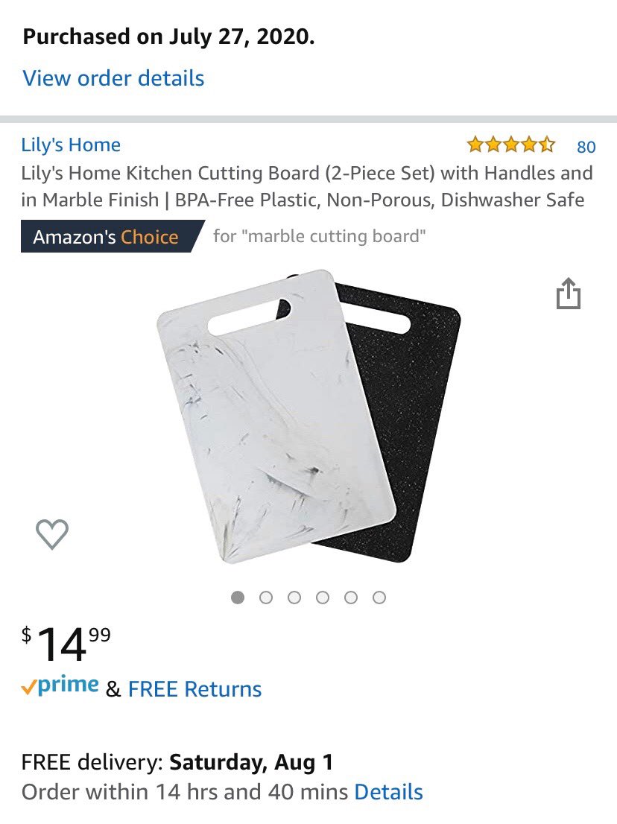
Task: Jump to the fifth carousel image dot
Action: pos(351,598)
